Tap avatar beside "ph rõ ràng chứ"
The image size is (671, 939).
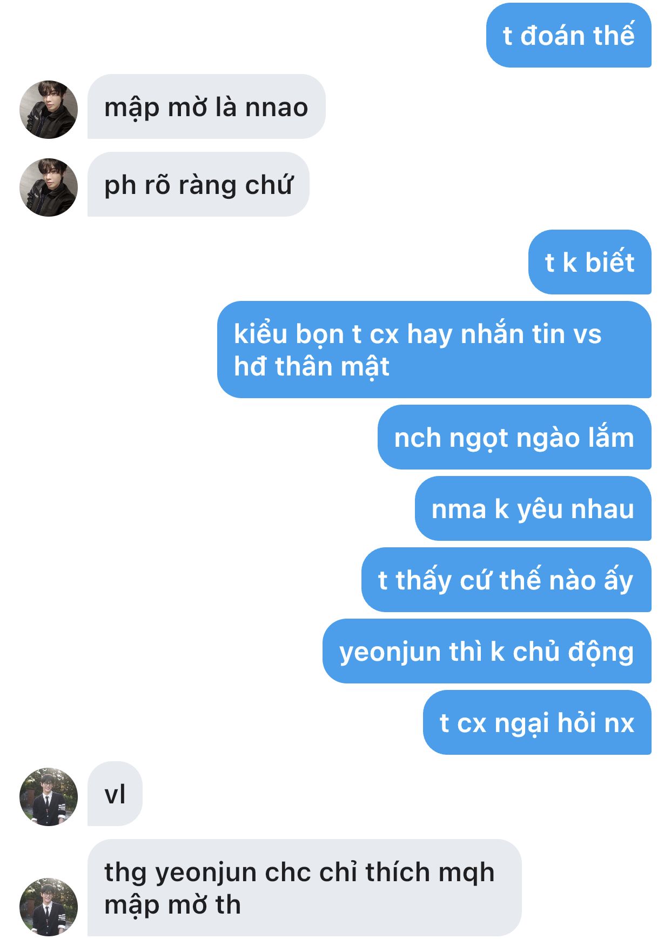[x=49, y=187]
